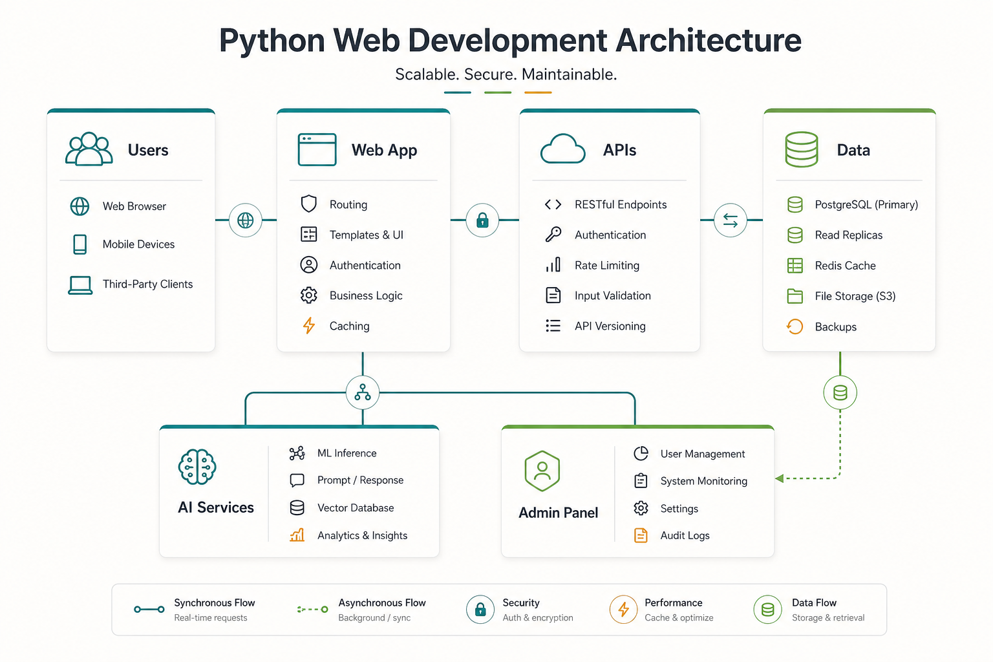
Task: Click the APIs Authentication key icon
Action: 553,234
